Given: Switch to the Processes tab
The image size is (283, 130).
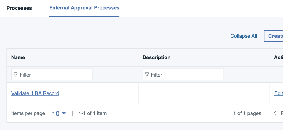Looking at the screenshot, I should pyautogui.click(x=19, y=8).
